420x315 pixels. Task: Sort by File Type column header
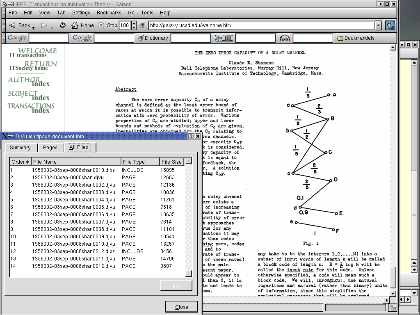click(x=140, y=162)
